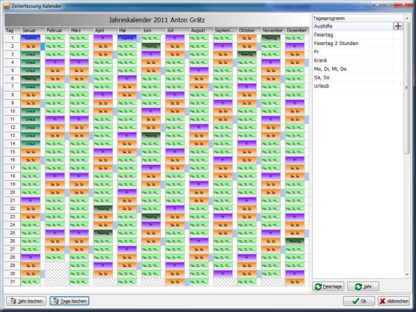Select the Feiertag cell on 13 Juni
Image resolution: width=416 pixels, height=312 pixels.
pos(151,136)
